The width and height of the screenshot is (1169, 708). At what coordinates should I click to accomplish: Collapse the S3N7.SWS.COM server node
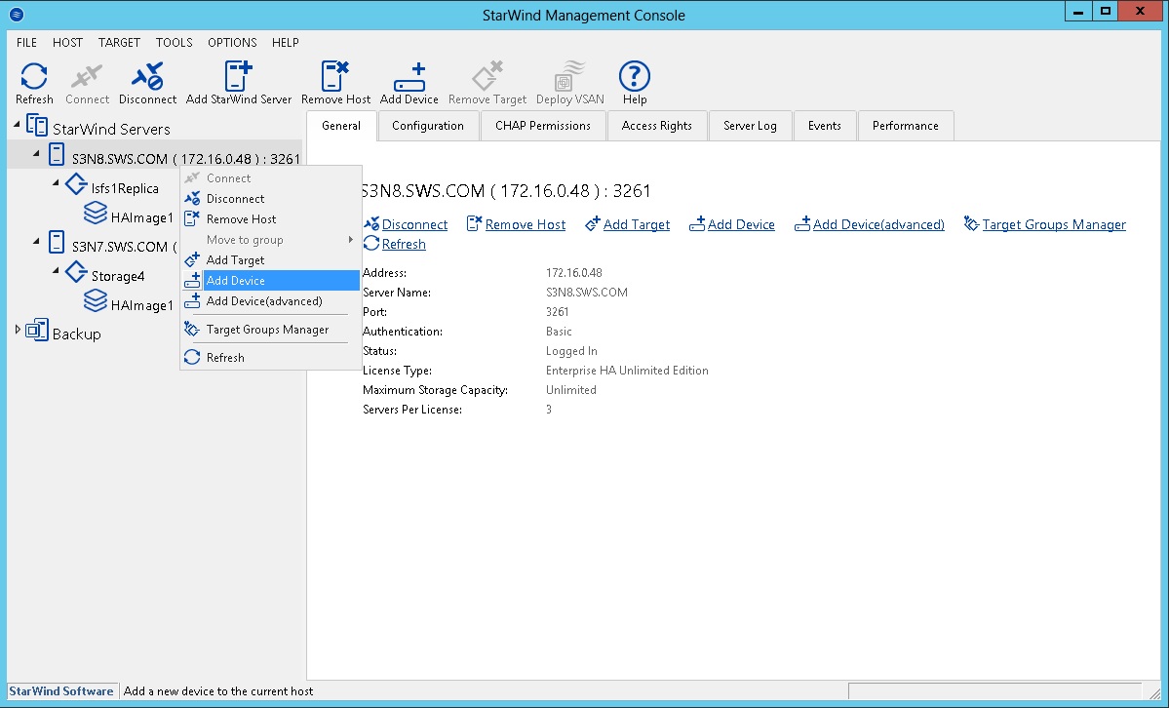tap(36, 242)
